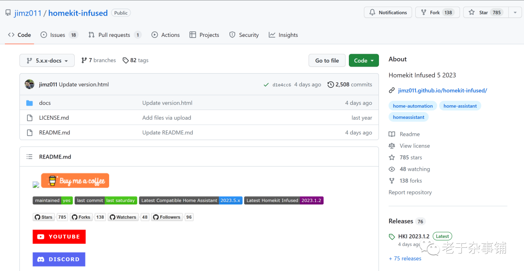Click the Buy me a coffee badge
This screenshot has height=271, width=524.
click(x=75, y=180)
